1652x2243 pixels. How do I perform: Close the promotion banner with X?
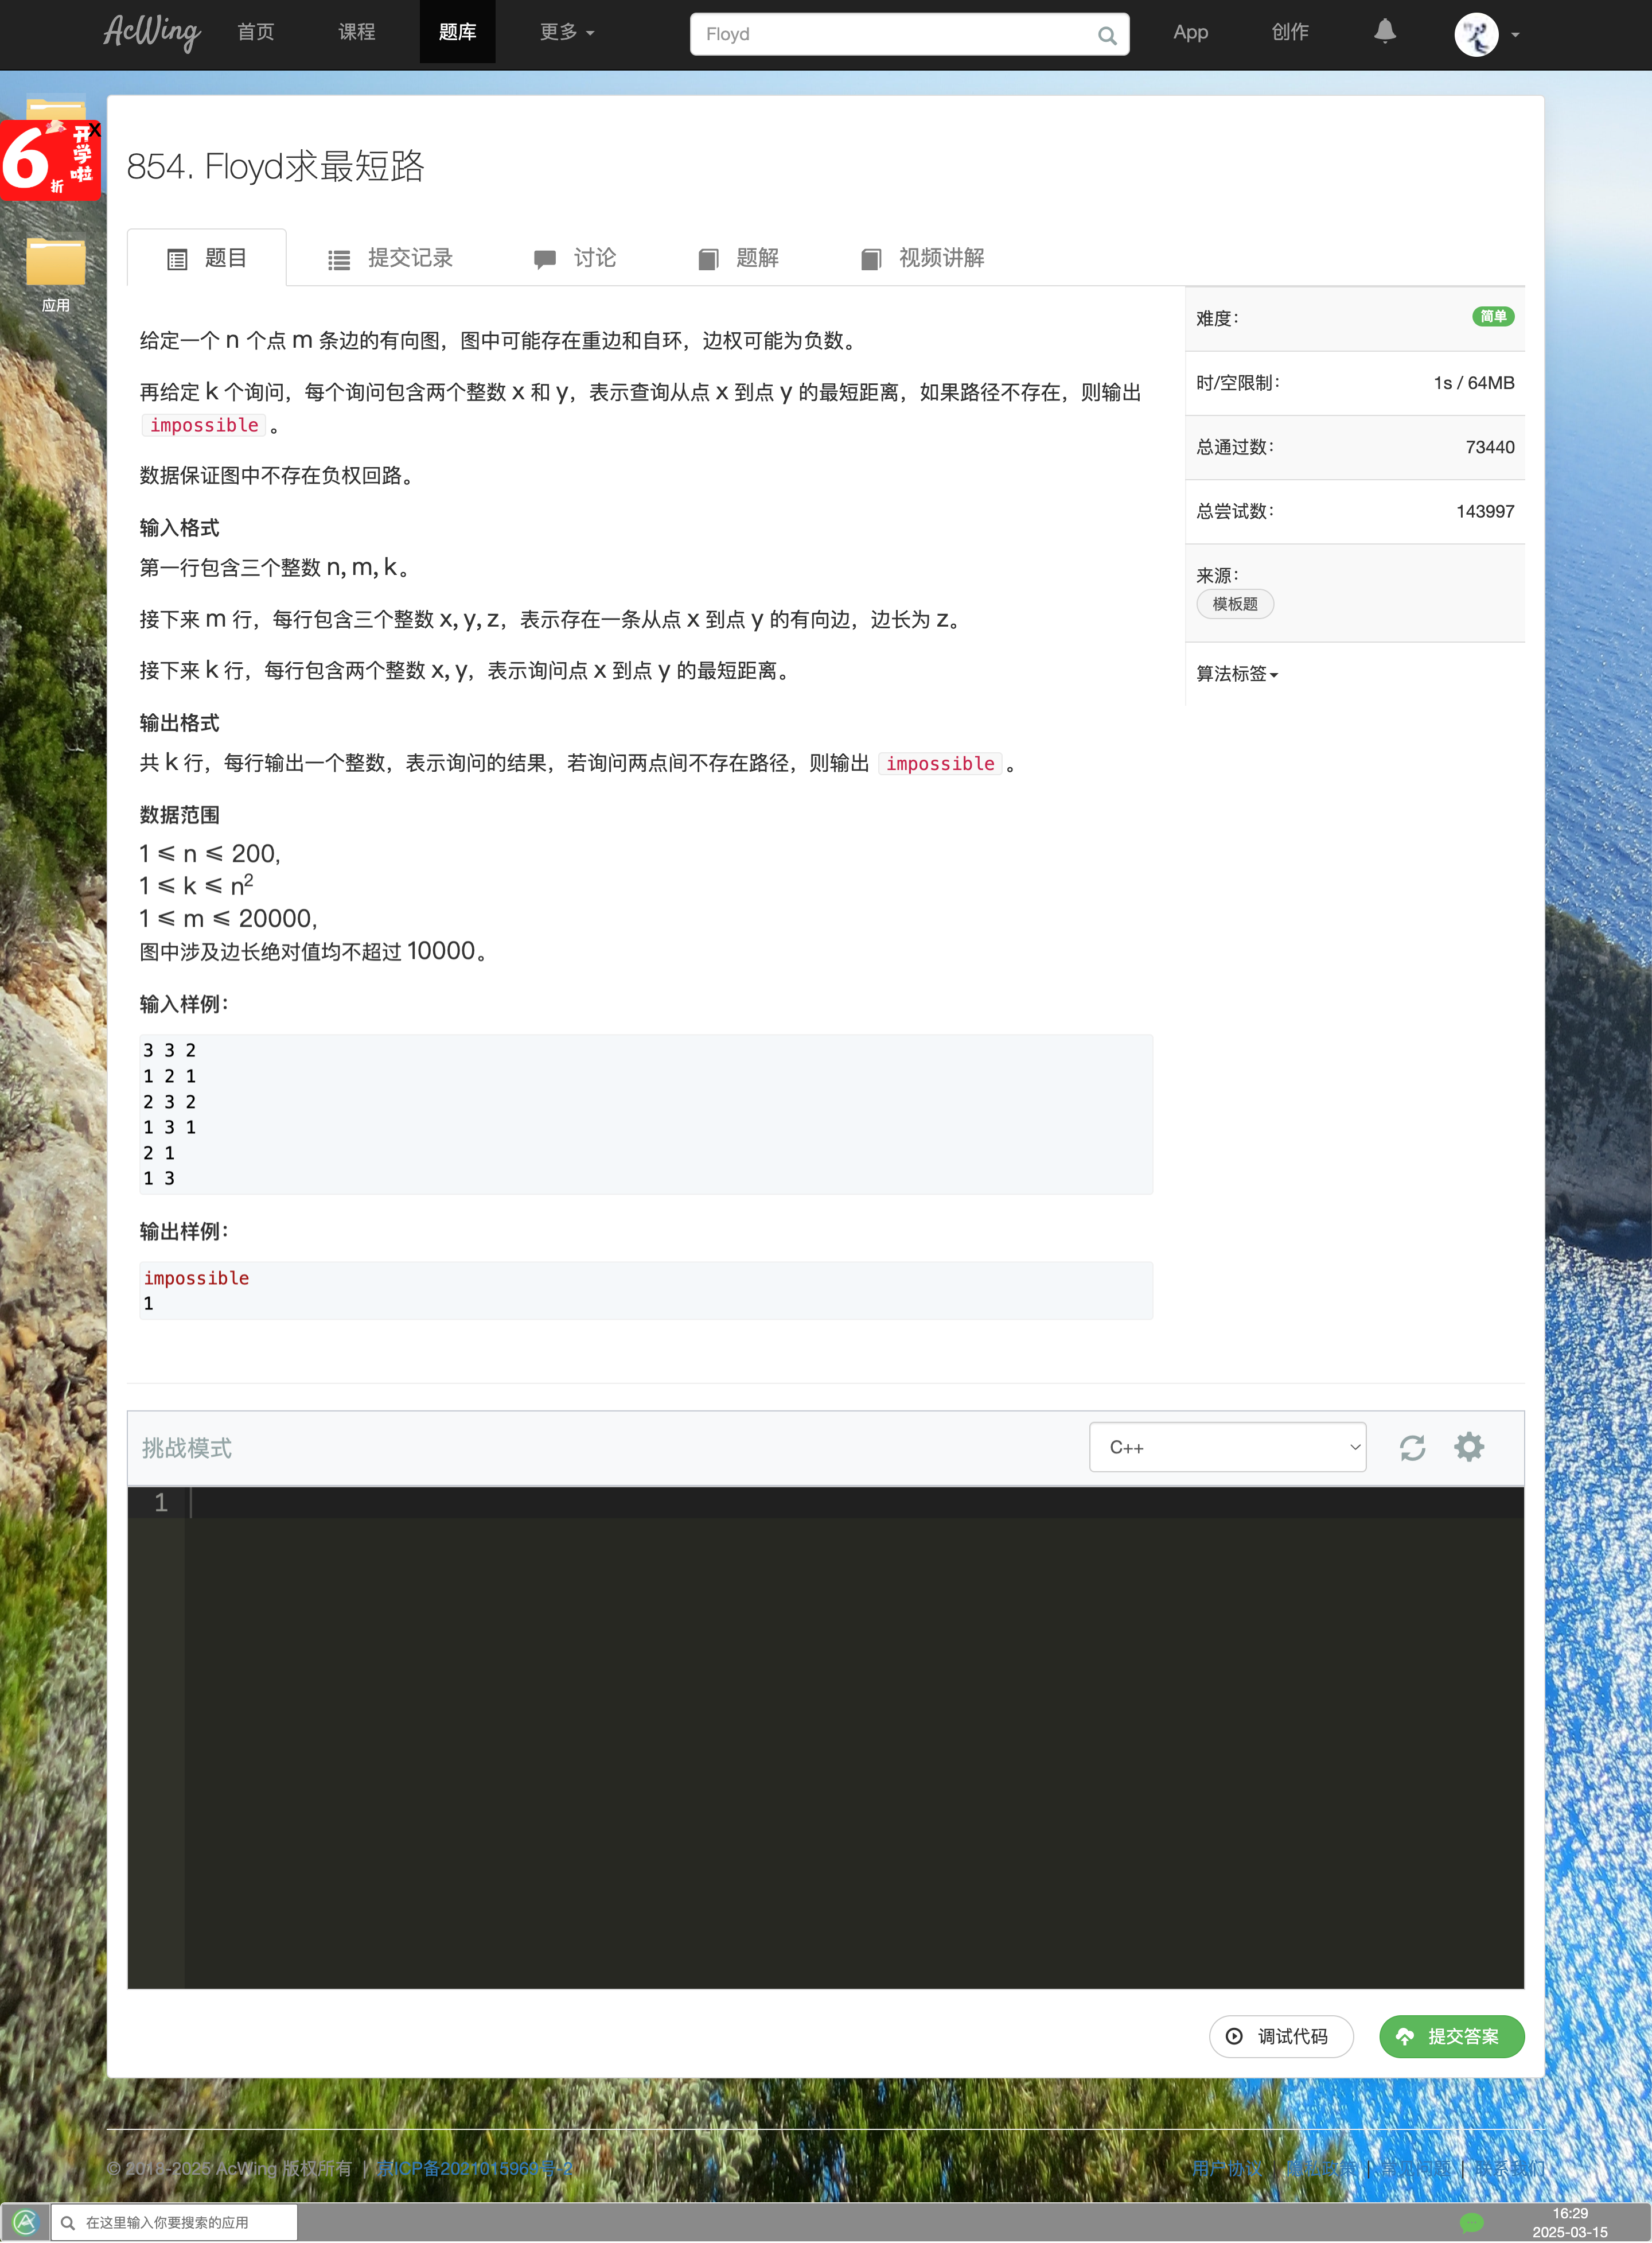tap(94, 130)
